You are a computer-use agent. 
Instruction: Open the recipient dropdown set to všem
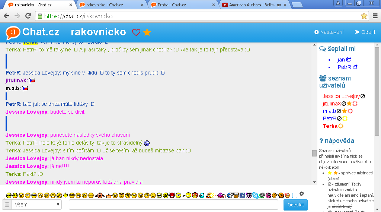(37, 205)
